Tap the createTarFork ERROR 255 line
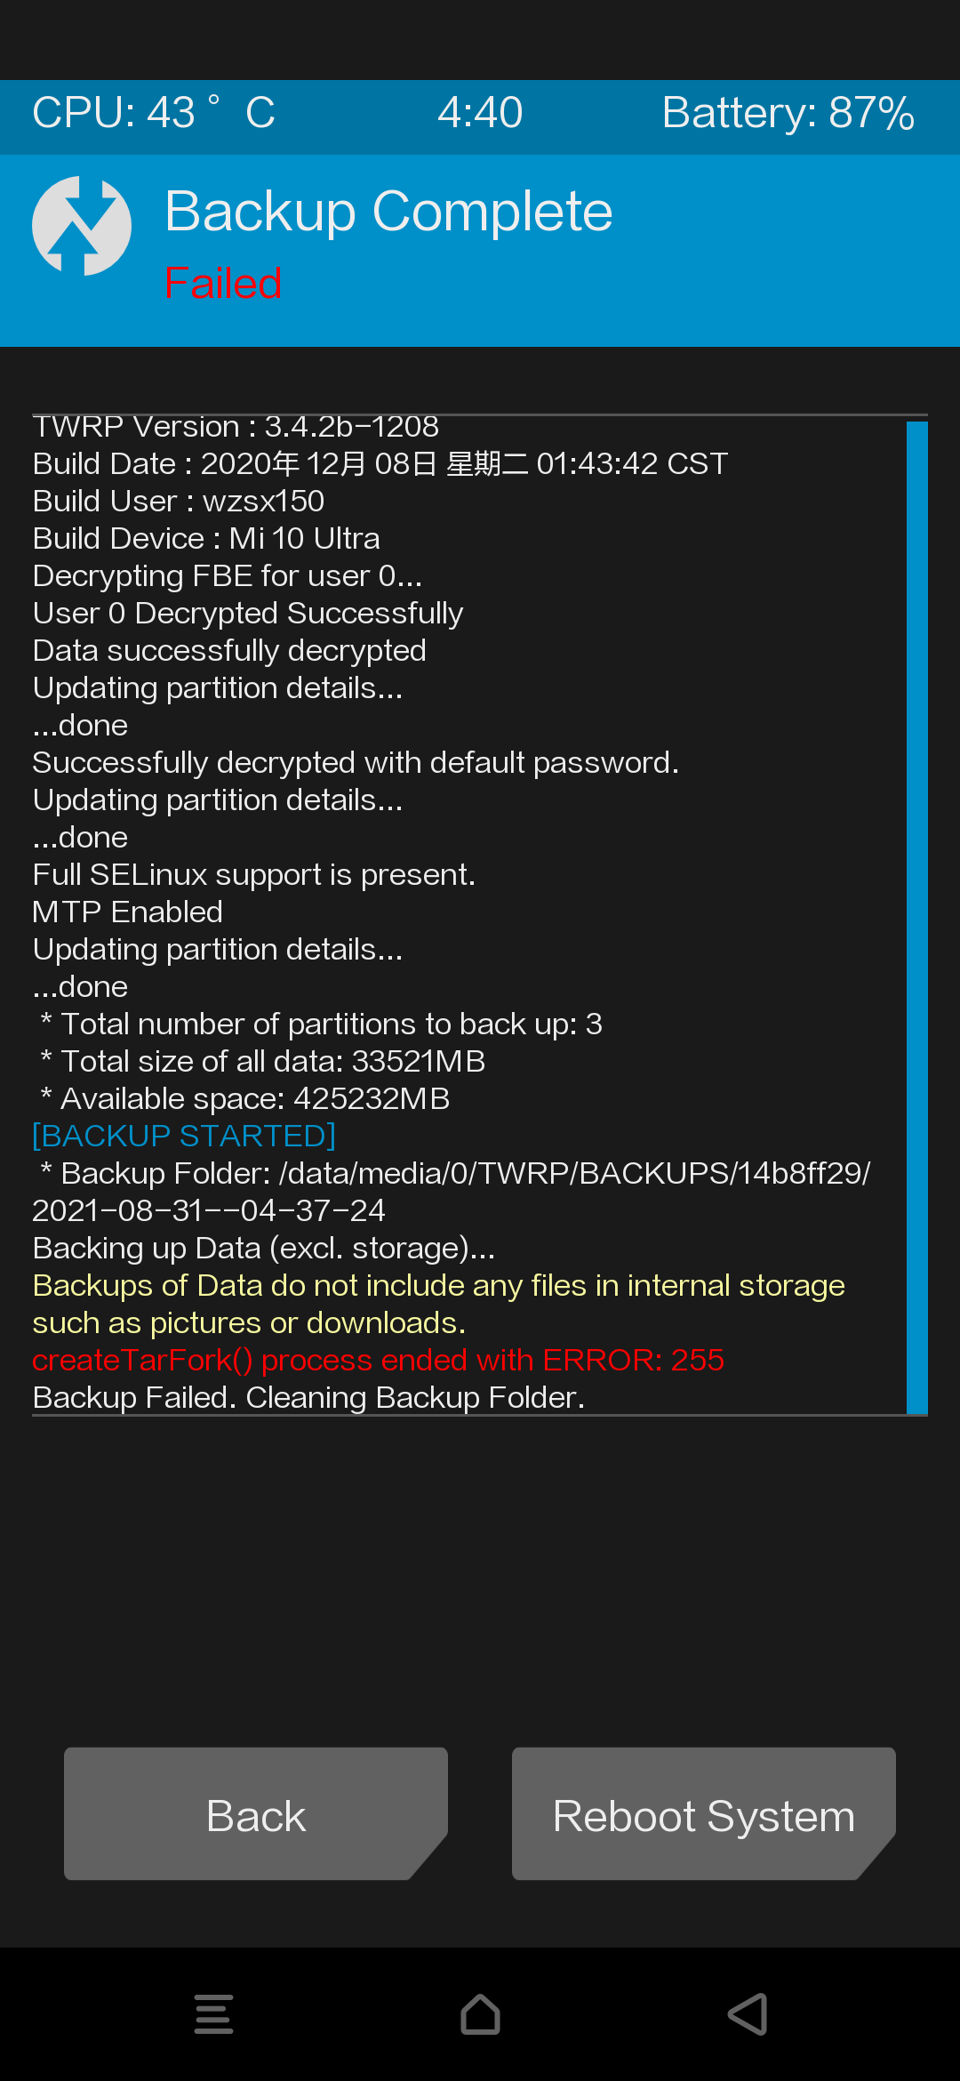The image size is (960, 2081). (378, 1360)
